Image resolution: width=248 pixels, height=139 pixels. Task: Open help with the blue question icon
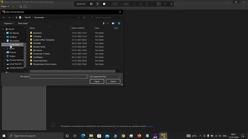pyautogui.click(x=119, y=23)
